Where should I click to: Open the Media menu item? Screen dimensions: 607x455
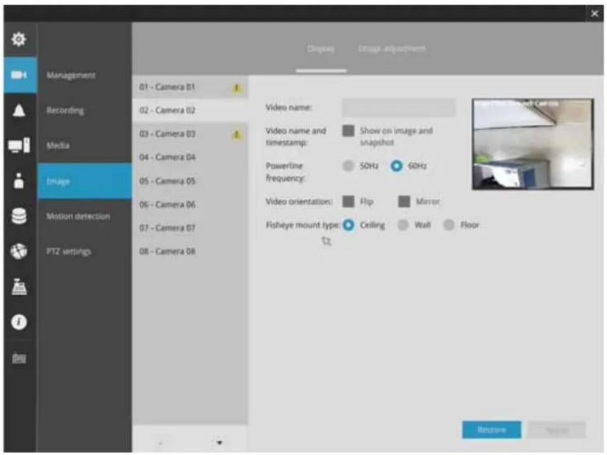coord(58,145)
